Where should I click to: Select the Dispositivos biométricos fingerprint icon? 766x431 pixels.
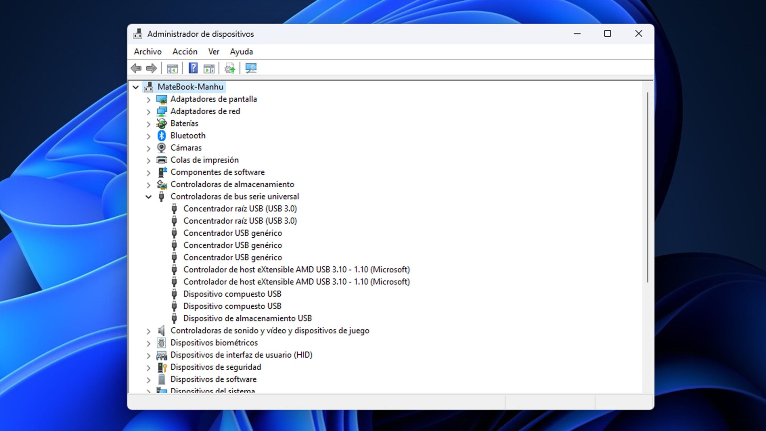pos(162,343)
